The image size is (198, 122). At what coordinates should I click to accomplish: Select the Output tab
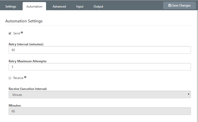coord(98,7)
